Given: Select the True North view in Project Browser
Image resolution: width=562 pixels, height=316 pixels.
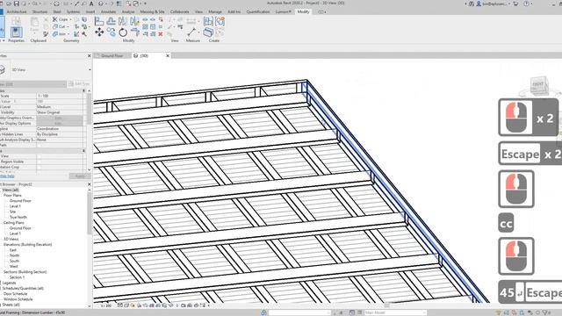Looking at the screenshot, I should tap(18, 217).
